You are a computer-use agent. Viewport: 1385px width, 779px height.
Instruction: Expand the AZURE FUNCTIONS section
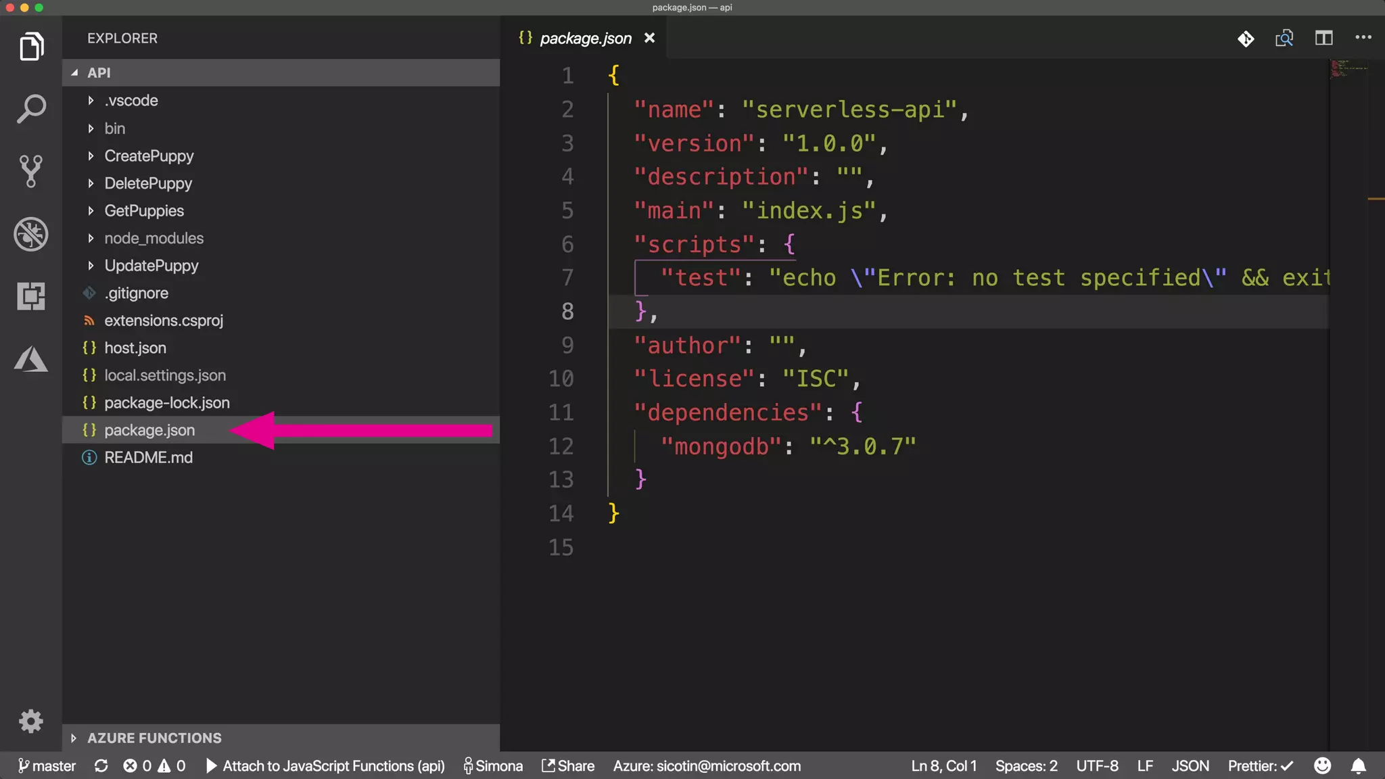pos(154,738)
